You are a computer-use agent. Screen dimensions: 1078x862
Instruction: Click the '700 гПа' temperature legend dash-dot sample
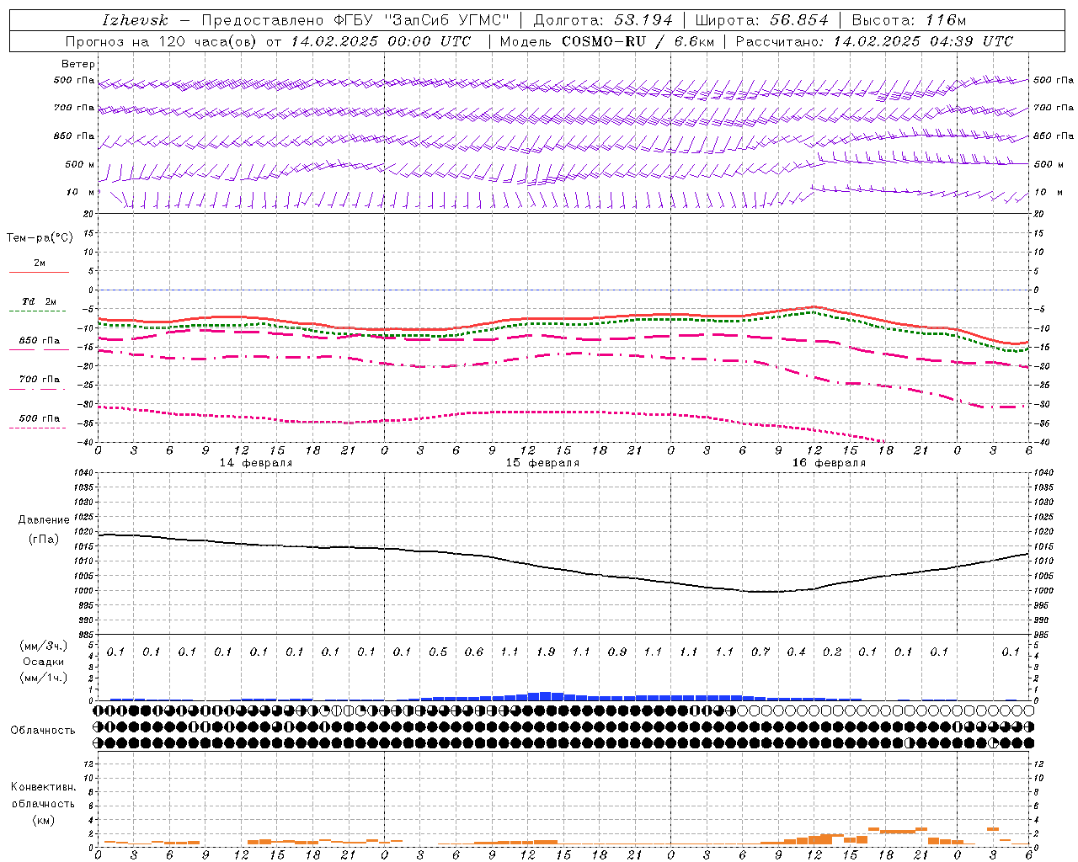pos(39,389)
